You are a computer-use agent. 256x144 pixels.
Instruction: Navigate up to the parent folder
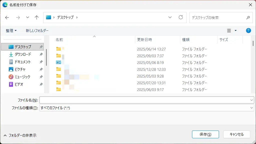(36, 17)
